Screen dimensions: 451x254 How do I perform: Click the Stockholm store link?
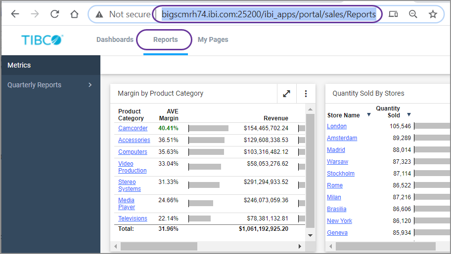coord(341,174)
